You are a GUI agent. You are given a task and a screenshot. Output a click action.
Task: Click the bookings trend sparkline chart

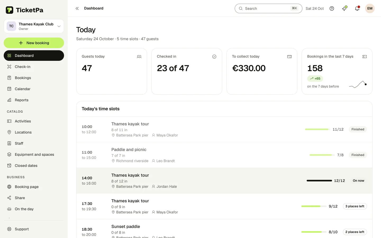tap(358, 85)
